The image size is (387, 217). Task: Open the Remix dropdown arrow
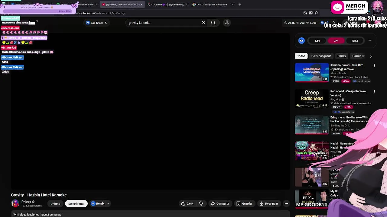click(108, 204)
